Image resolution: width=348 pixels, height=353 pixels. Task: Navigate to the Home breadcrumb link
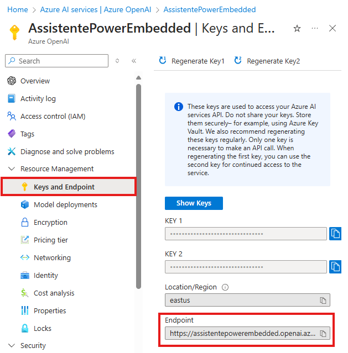click(x=18, y=10)
